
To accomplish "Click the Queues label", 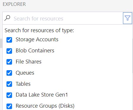I will [25, 73].
